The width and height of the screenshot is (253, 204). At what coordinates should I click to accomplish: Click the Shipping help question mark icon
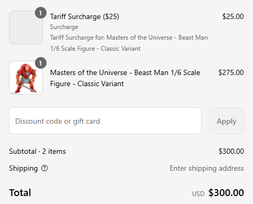click(x=44, y=168)
